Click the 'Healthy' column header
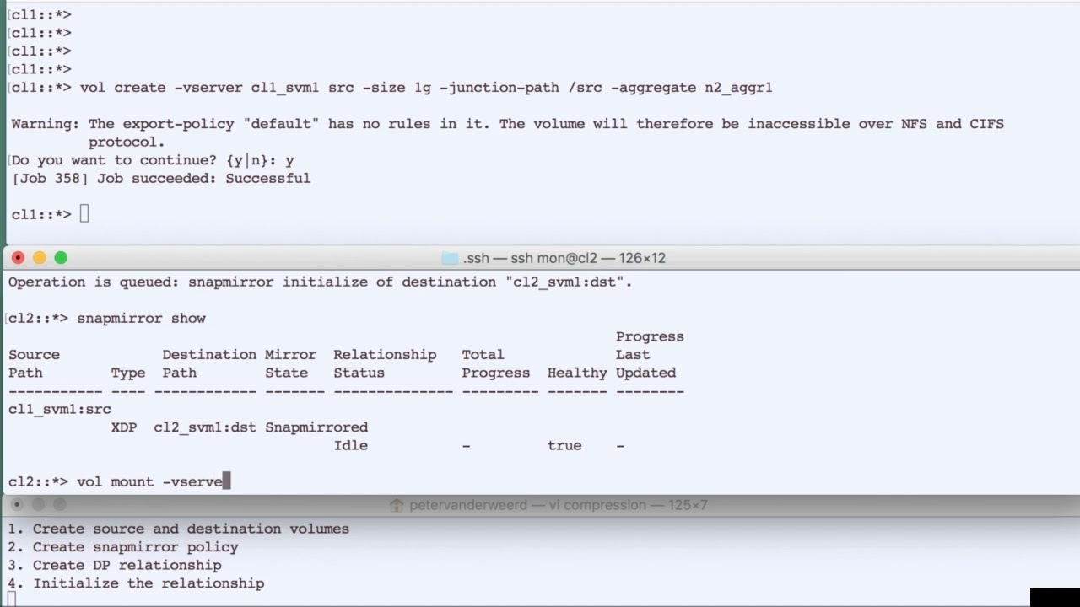The width and height of the screenshot is (1080, 607). pyautogui.click(x=577, y=373)
